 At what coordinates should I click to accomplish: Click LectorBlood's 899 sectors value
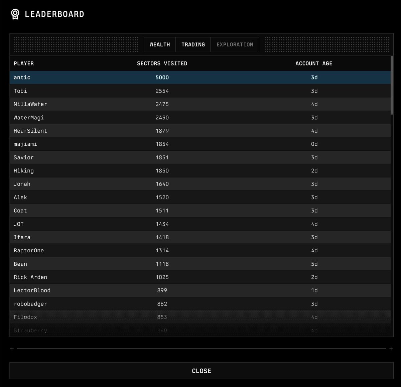[x=162, y=290]
